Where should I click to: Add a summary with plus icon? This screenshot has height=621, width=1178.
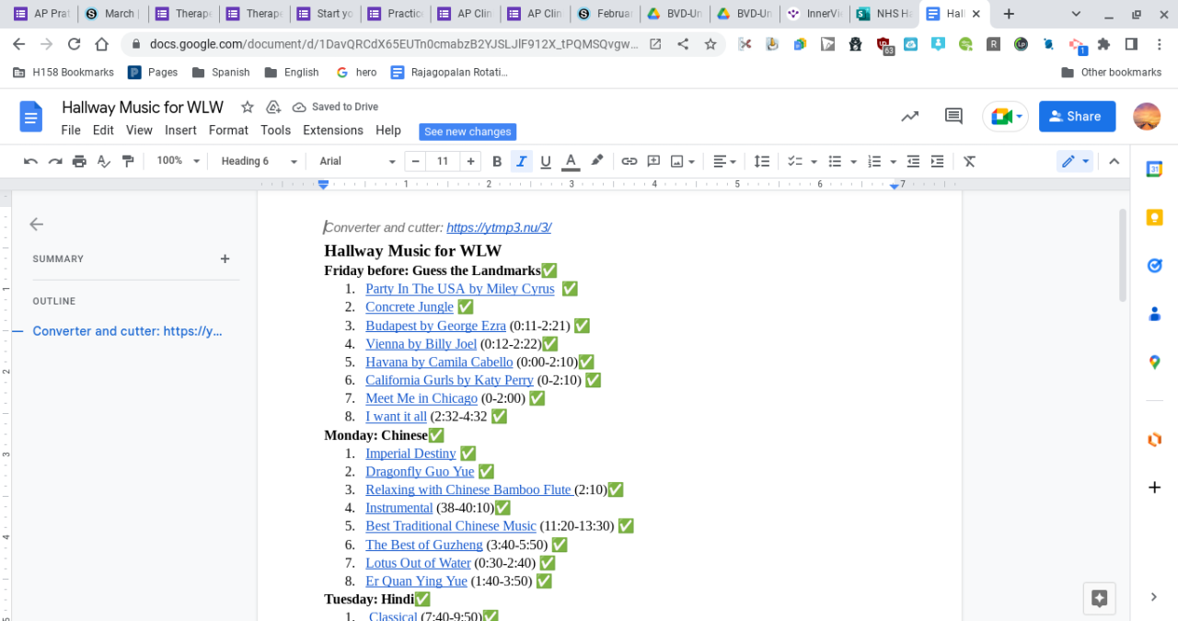point(225,259)
